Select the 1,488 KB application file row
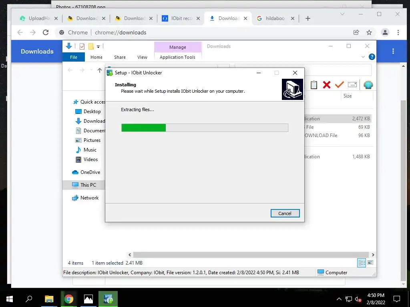Screen dimensions: 410x307 (x=338, y=157)
